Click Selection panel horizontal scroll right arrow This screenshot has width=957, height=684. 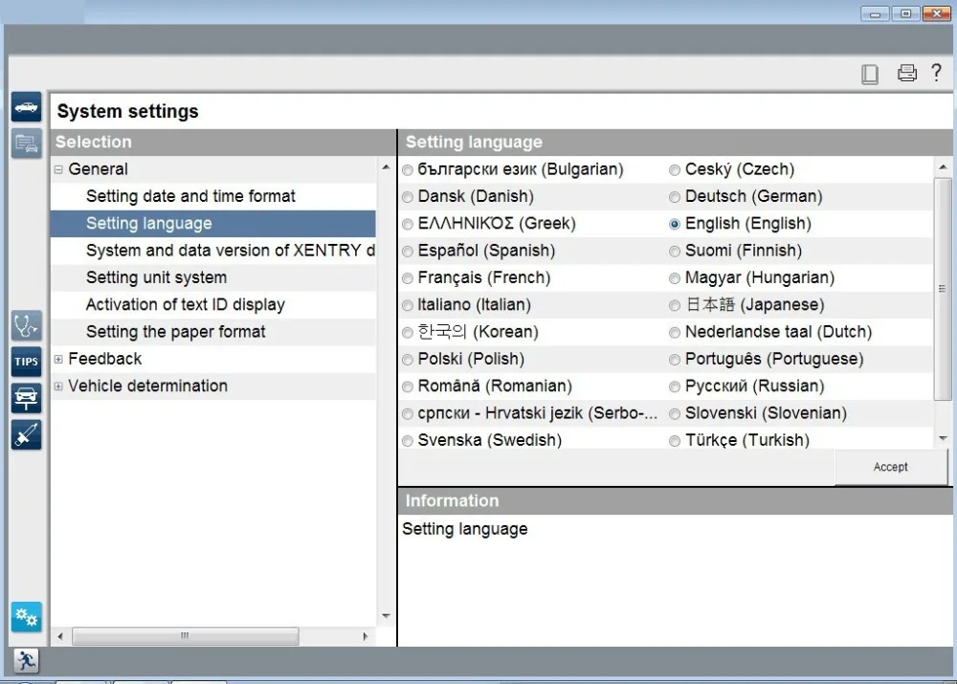coord(365,636)
